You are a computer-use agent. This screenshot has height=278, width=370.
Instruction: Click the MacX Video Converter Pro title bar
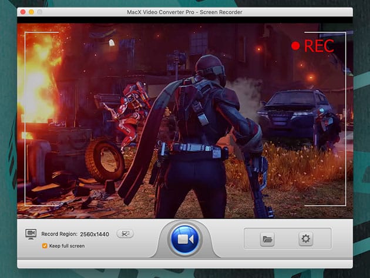[185, 12]
